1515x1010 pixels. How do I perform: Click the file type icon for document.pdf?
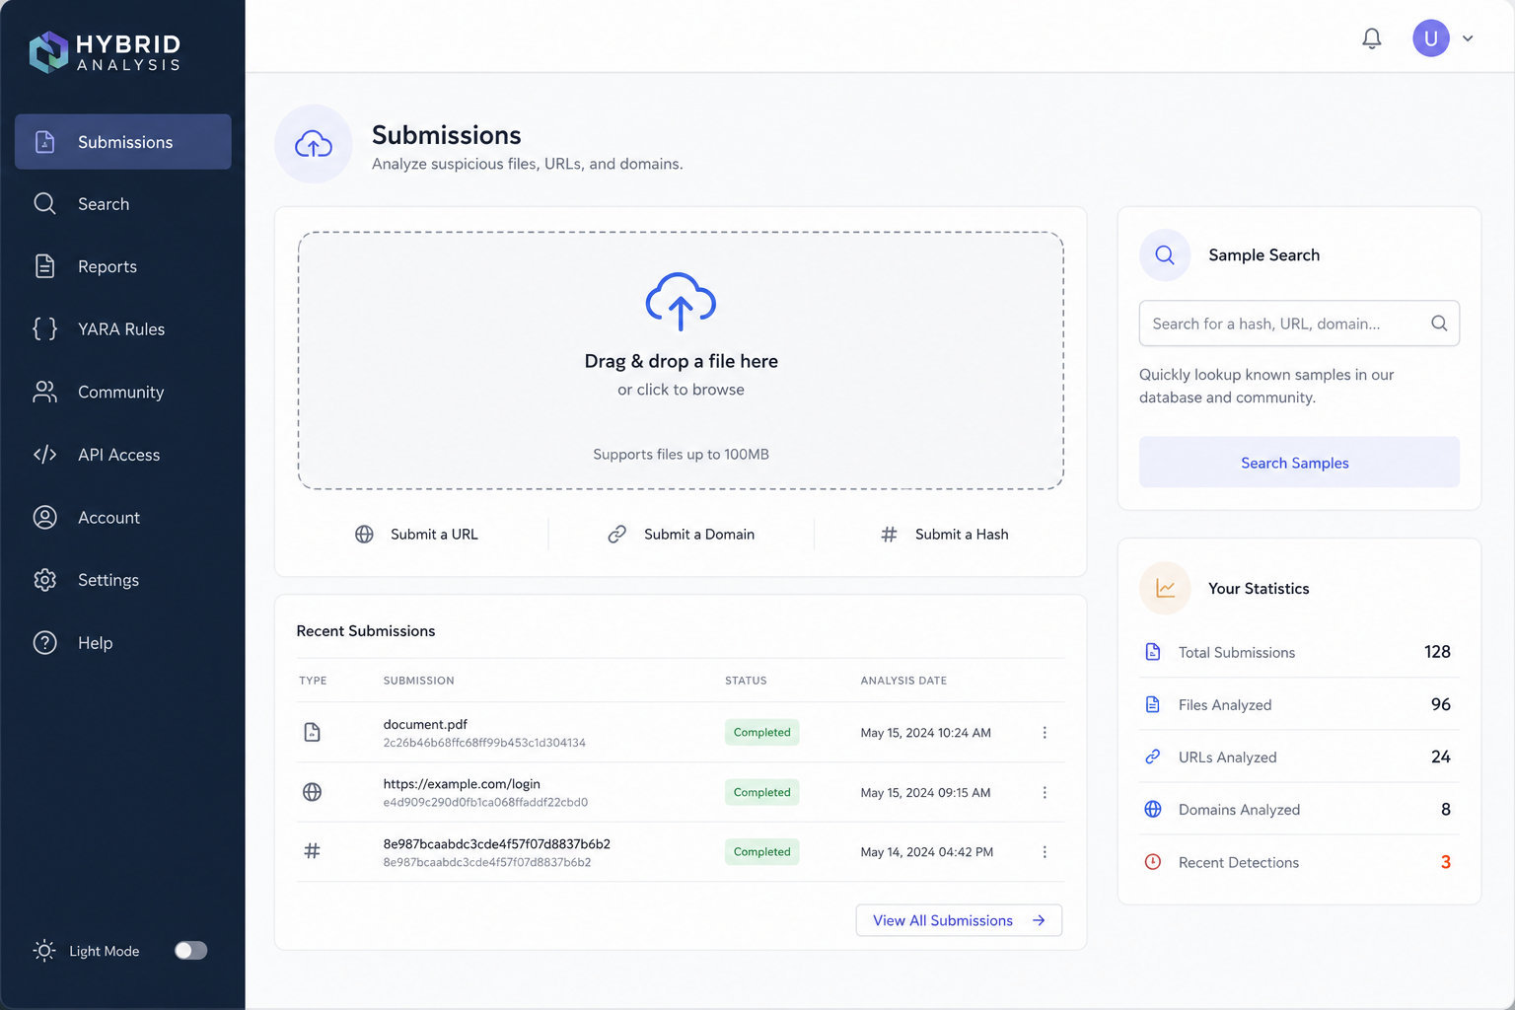click(x=312, y=732)
